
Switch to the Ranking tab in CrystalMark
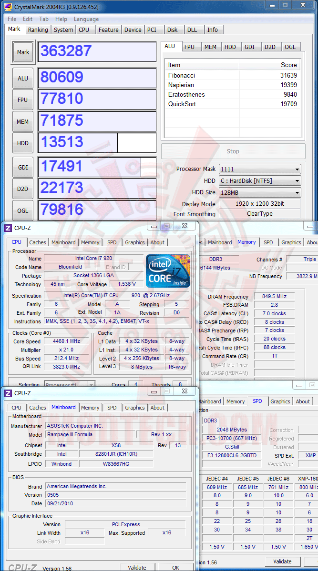tap(38, 30)
